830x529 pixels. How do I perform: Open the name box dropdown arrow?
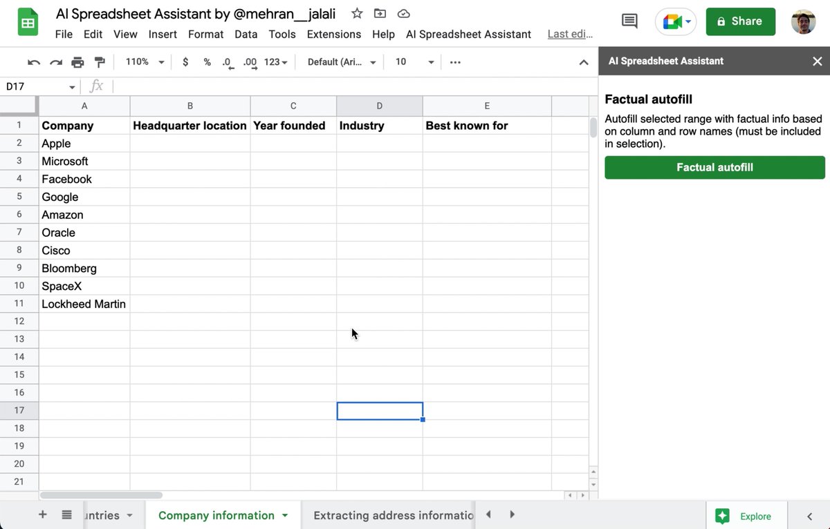(72, 87)
